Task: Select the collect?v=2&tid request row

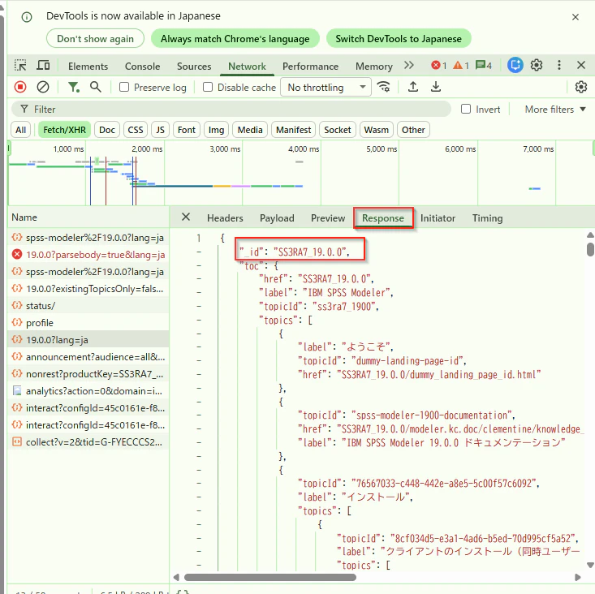Action: click(88, 442)
